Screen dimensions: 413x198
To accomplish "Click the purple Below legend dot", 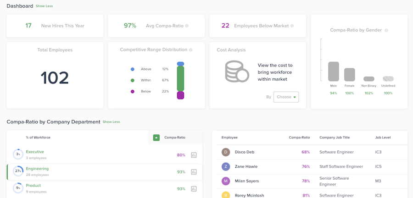I will click(x=133, y=92).
